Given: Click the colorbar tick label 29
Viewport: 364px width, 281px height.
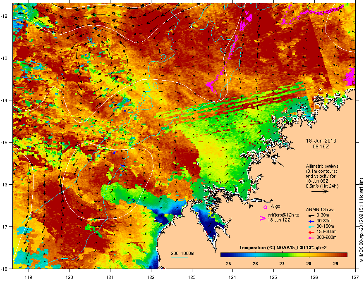Looking at the screenshot, I should click(335, 264).
